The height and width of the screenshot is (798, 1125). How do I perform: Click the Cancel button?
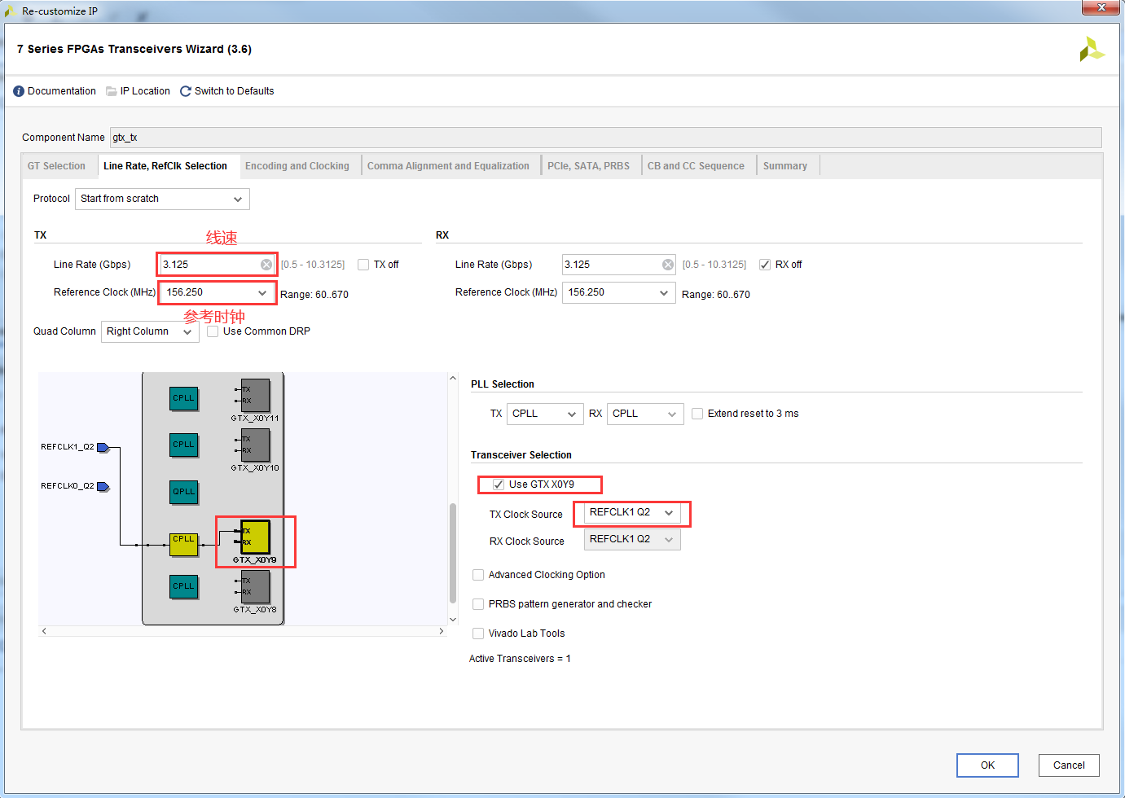[x=1069, y=765]
